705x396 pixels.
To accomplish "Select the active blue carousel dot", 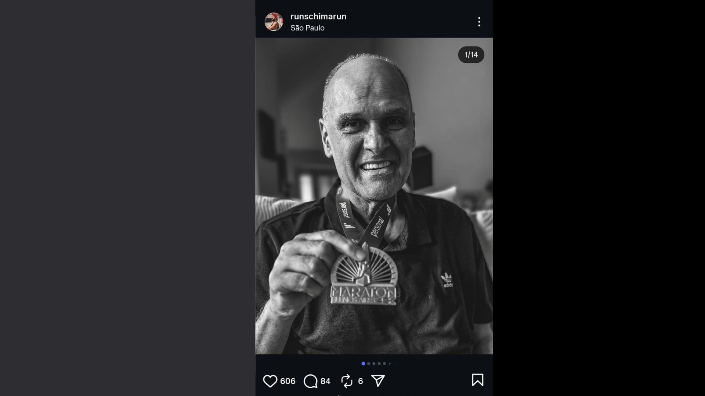I will [363, 364].
